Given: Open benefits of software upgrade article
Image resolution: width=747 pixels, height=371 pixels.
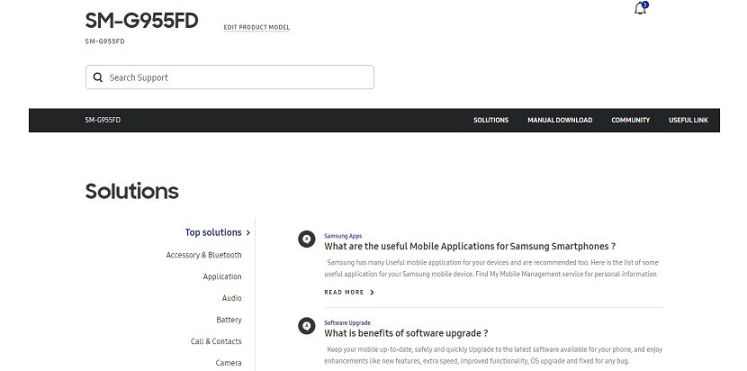Looking at the screenshot, I should [x=405, y=333].
